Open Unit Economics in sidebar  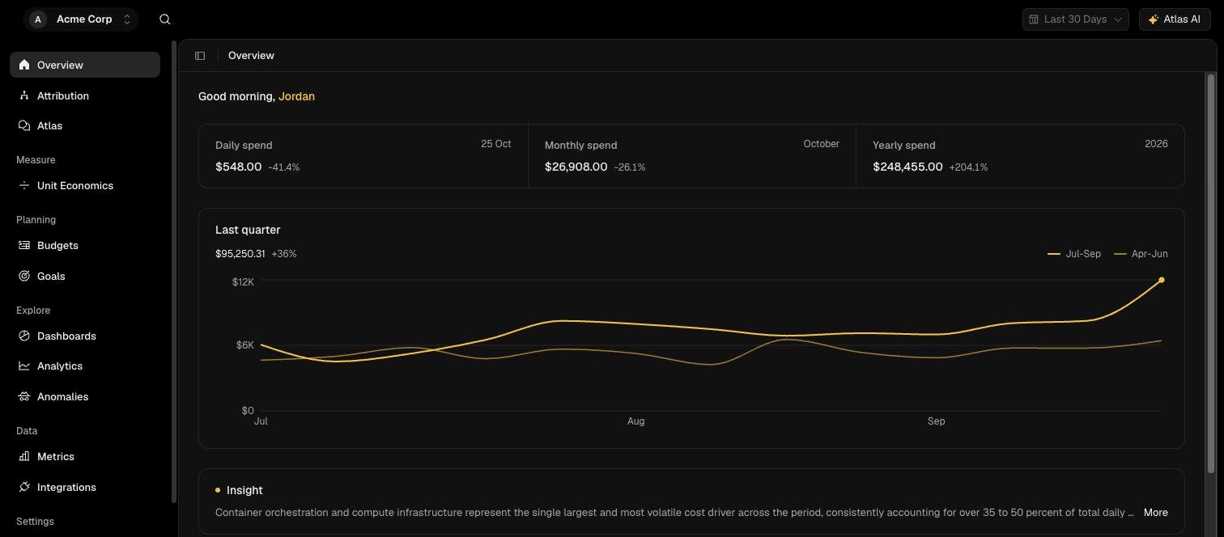(85, 185)
